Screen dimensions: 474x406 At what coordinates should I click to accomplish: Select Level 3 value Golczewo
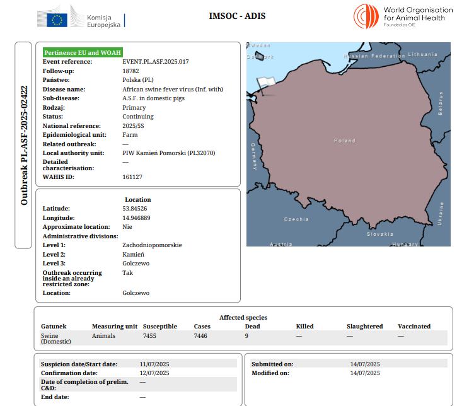tap(136, 264)
